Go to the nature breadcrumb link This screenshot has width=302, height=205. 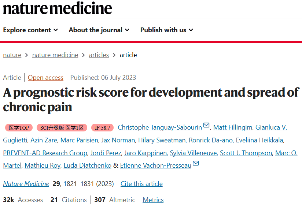tap(12, 55)
